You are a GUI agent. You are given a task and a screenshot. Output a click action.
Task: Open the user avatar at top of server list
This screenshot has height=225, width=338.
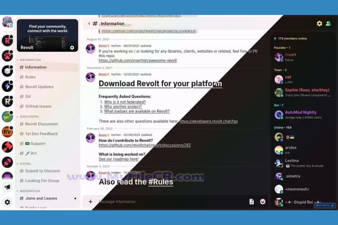(x=8, y=22)
